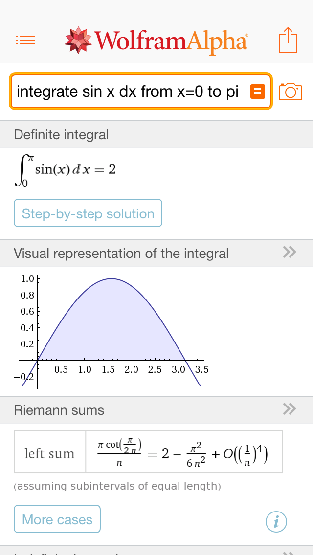The height and width of the screenshot is (555, 313).
Task: Tap the left sum formula expression
Action: tap(182, 452)
